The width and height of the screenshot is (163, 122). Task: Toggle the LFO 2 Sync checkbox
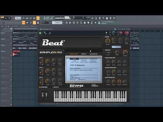[53, 75]
